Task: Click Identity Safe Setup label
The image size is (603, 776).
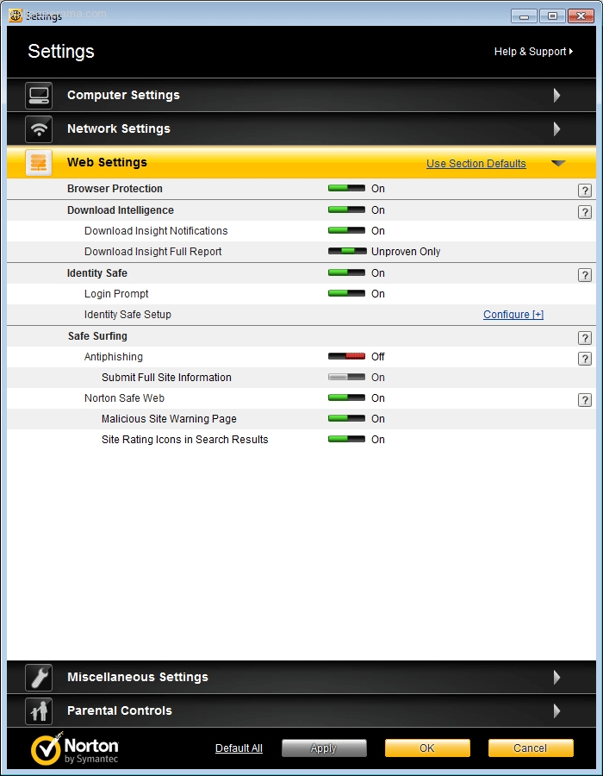Action: [127, 315]
